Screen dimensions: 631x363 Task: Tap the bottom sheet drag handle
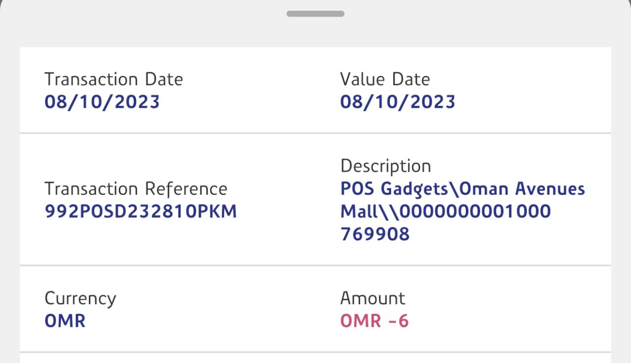[315, 14]
